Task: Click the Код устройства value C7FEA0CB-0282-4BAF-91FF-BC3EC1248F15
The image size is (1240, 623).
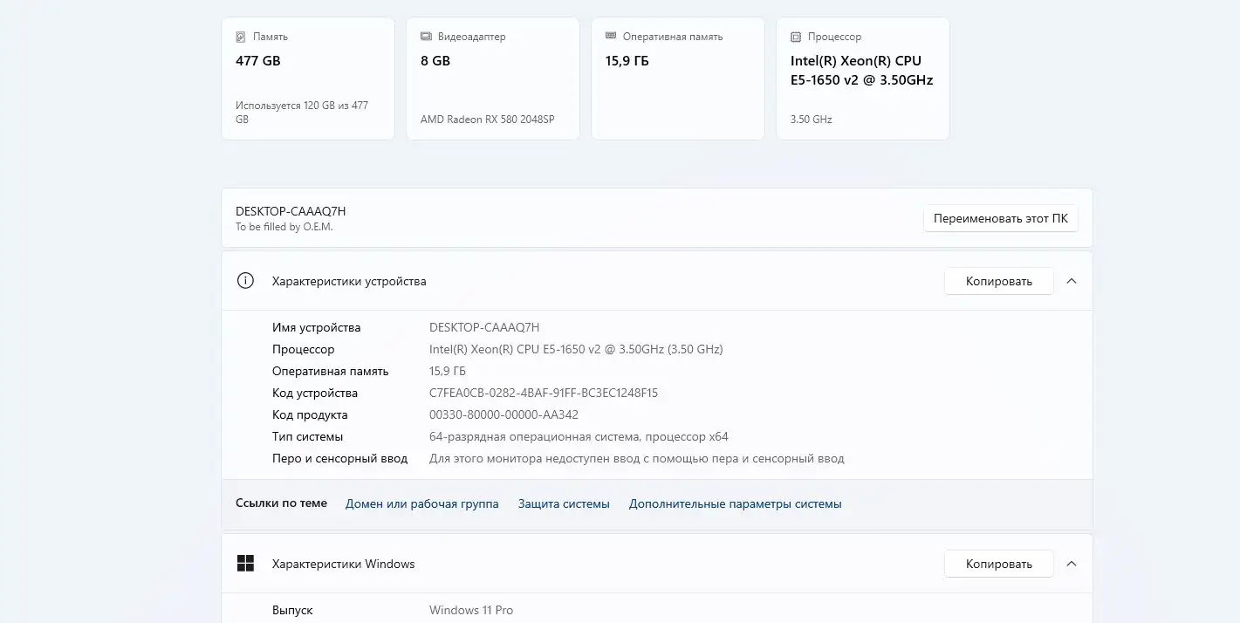Action: tap(544, 393)
